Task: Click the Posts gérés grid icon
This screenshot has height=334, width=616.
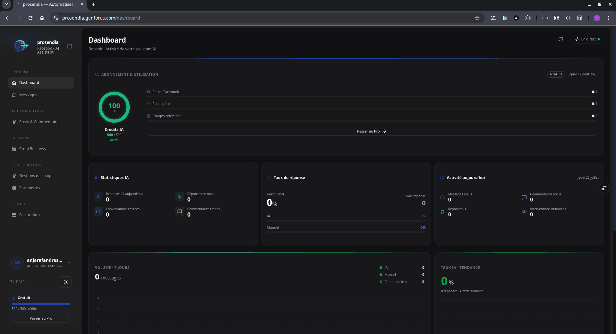Action: pos(149,104)
